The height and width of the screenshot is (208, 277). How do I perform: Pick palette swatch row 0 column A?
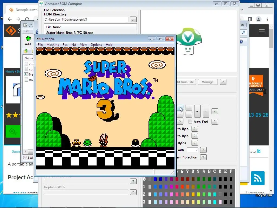click(204, 179)
